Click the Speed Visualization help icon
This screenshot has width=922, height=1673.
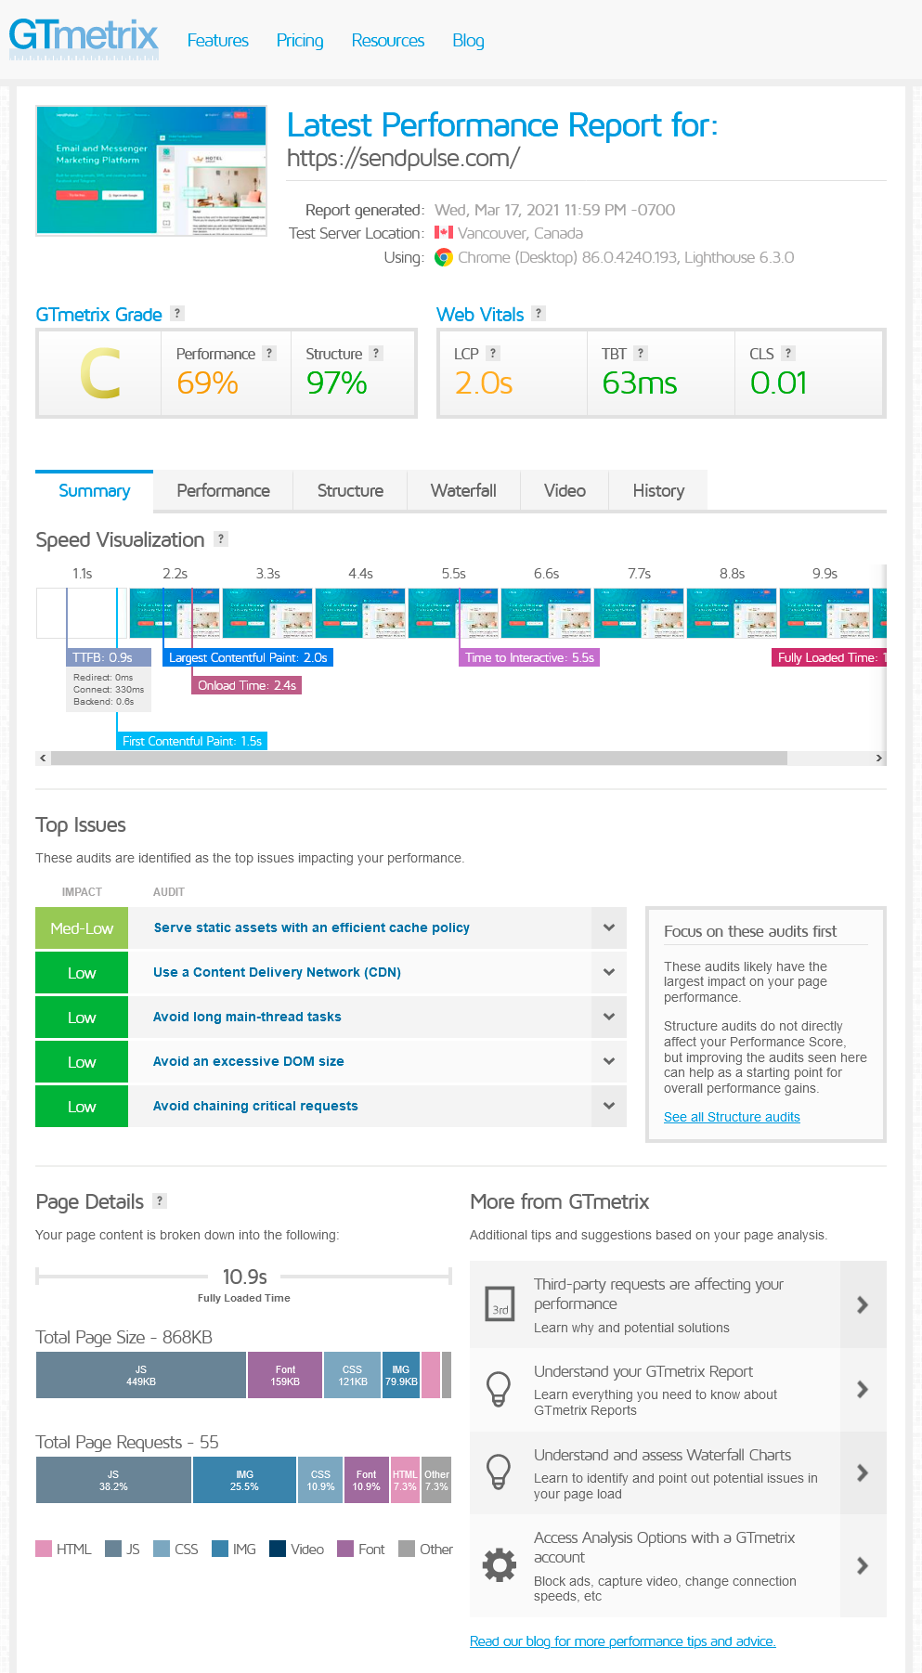tap(221, 538)
